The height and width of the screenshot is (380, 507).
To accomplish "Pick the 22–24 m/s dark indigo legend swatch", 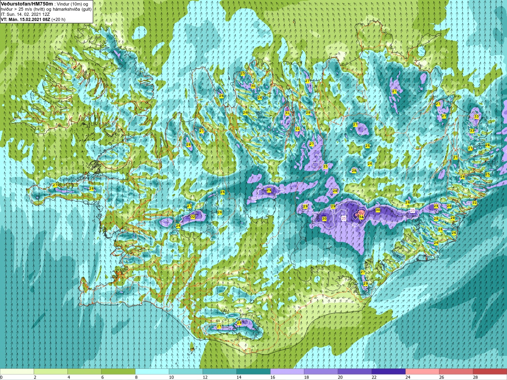I will 389,372.
